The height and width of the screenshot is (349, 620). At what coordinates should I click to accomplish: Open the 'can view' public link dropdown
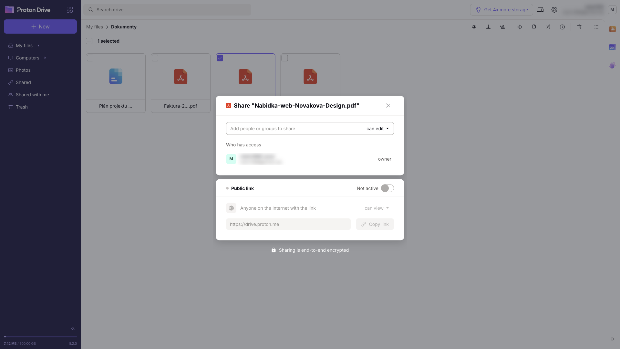click(377, 208)
